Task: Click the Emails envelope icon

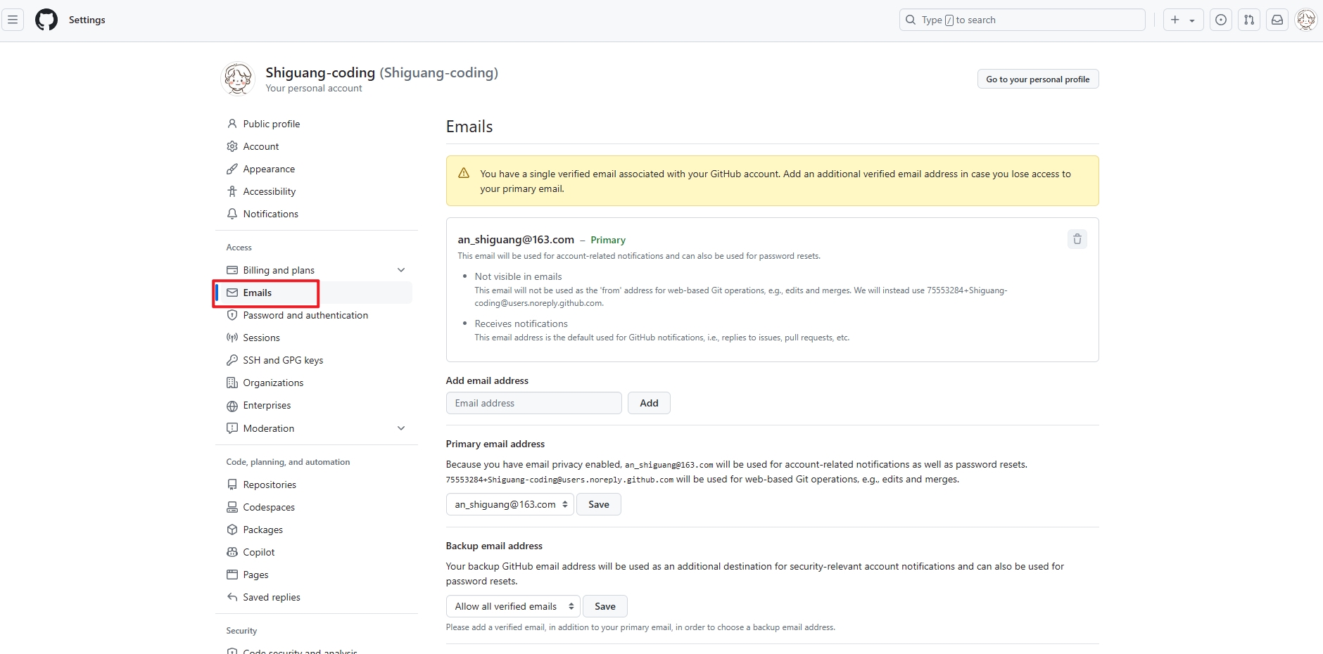Action: (x=232, y=293)
